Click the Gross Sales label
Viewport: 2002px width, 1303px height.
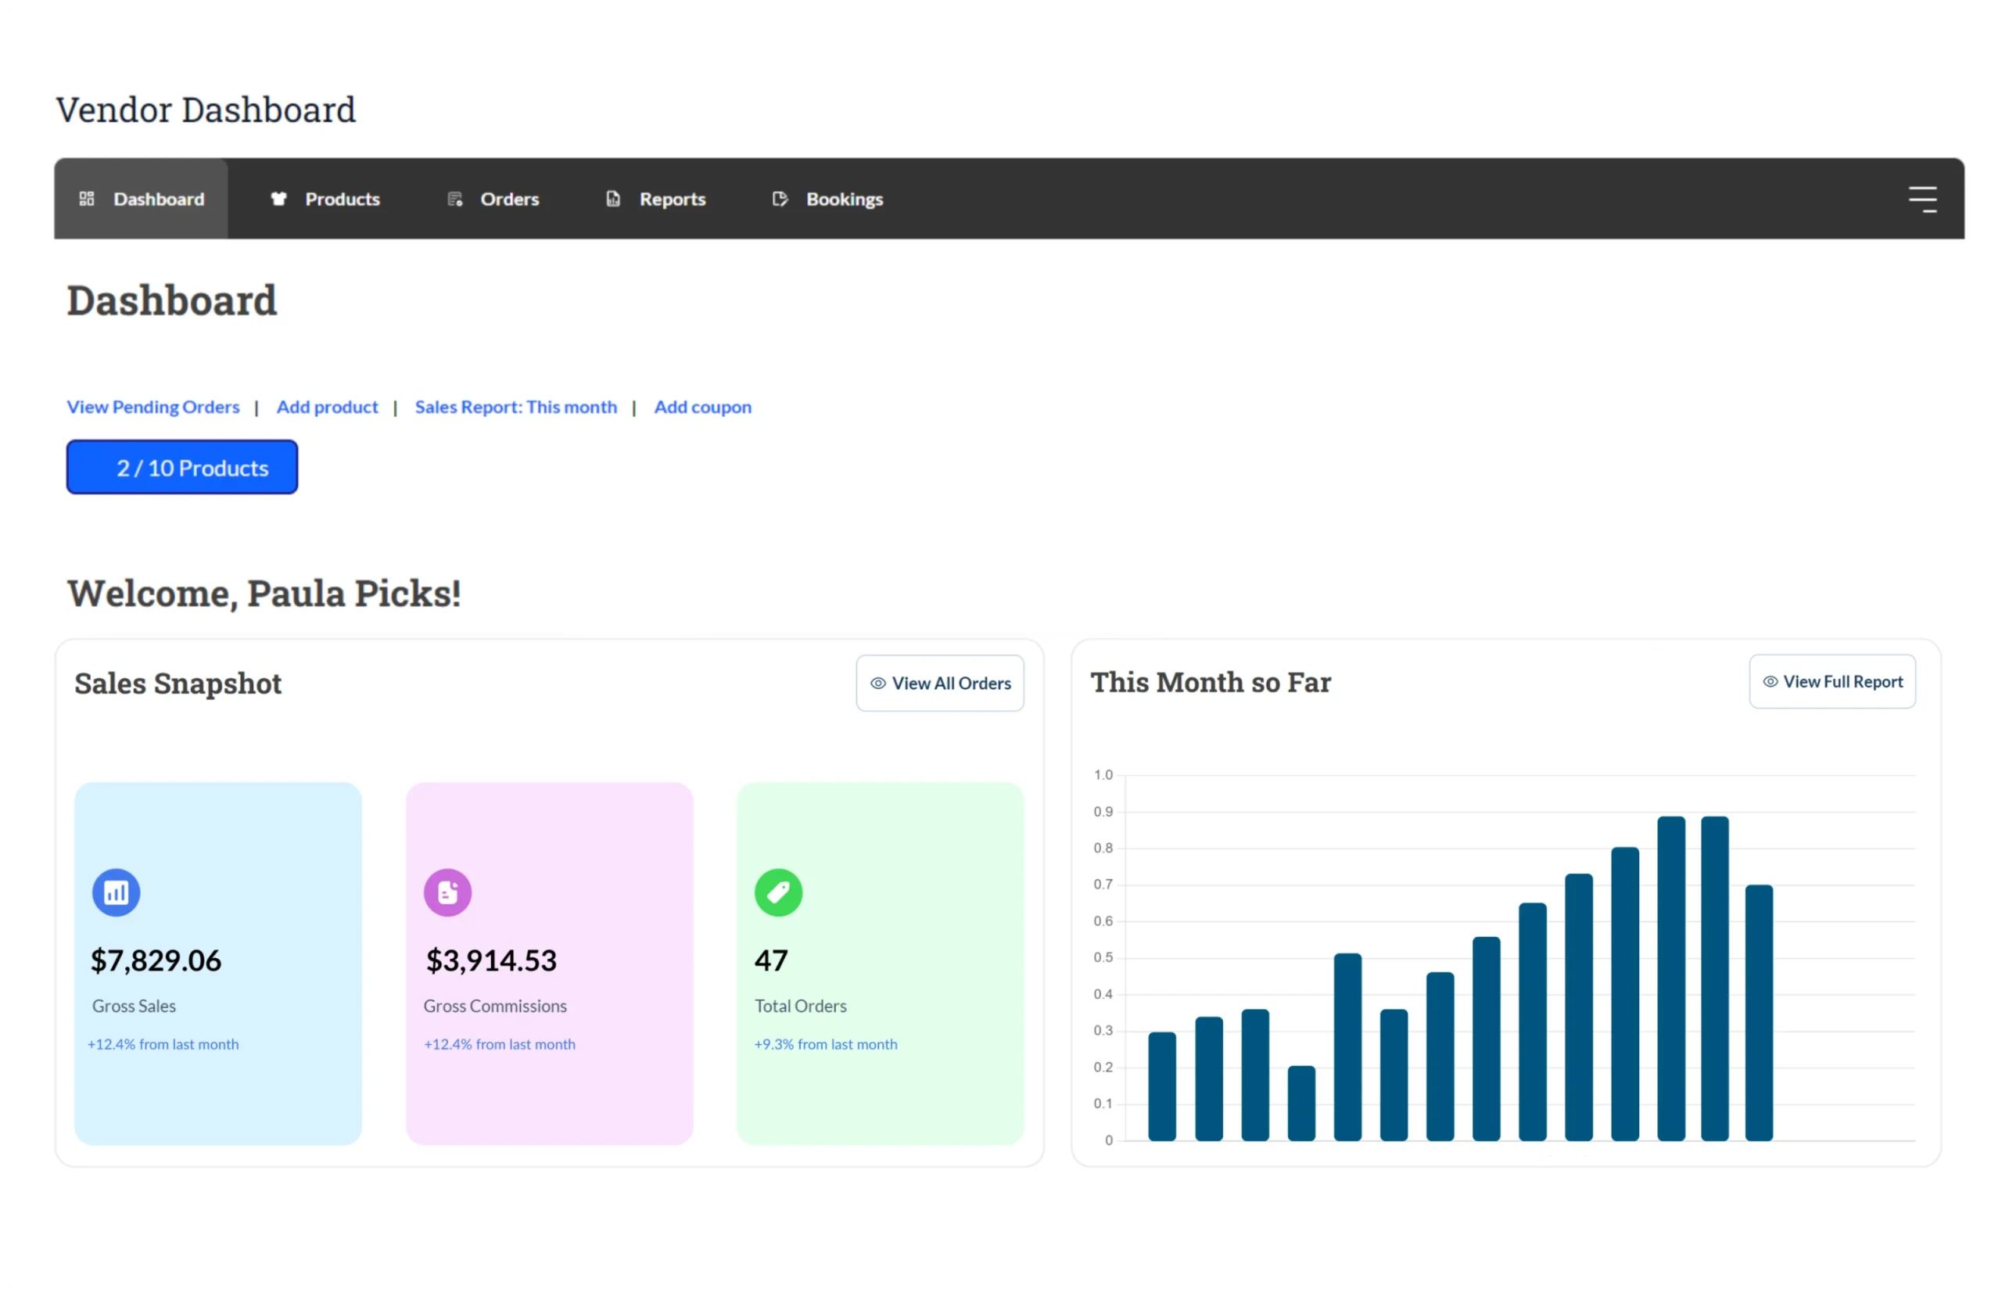(134, 1006)
